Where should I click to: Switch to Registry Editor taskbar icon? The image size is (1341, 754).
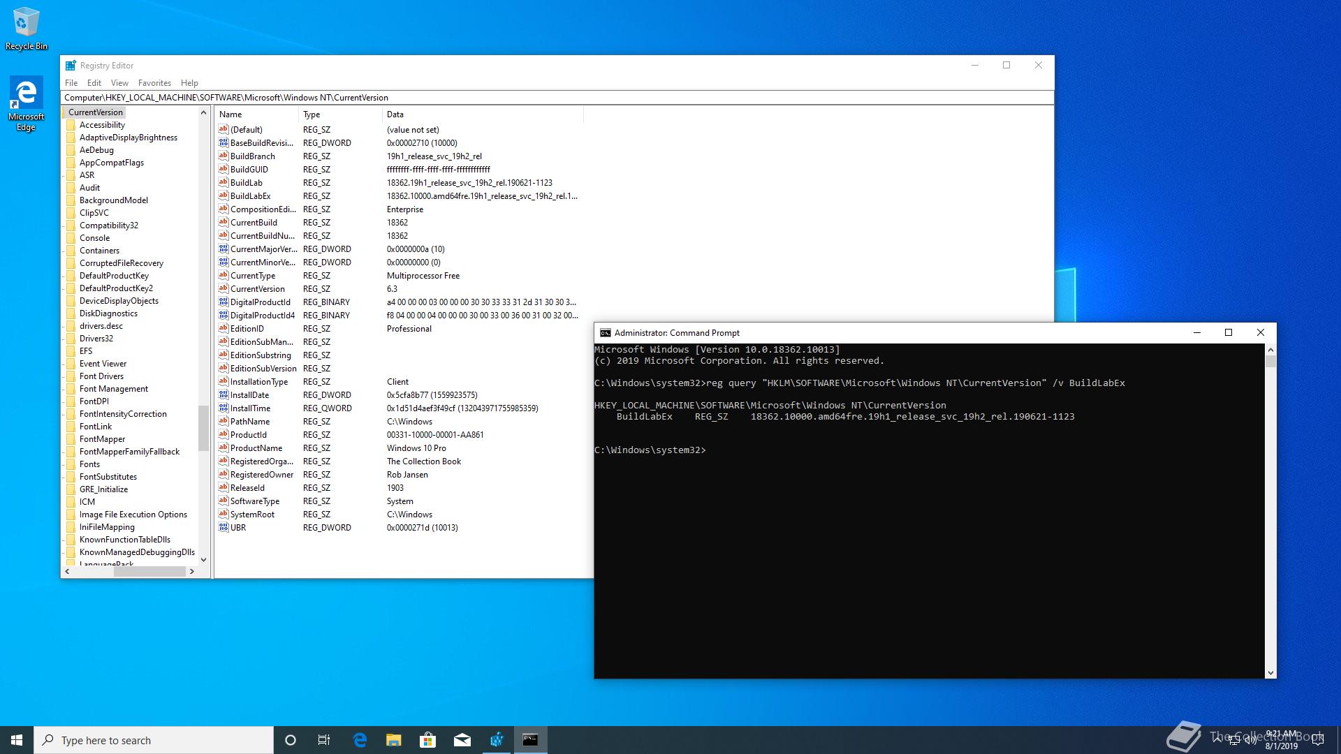coord(497,740)
